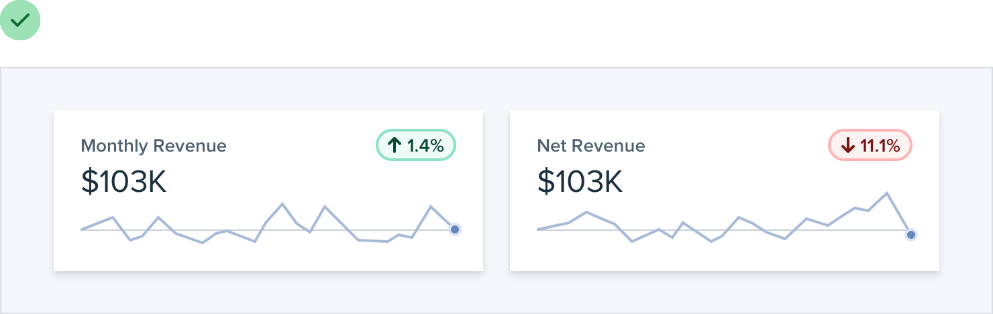The height and width of the screenshot is (314, 993).
Task: Click the end dot of Net Revenue sparkline
Action: 911,234
